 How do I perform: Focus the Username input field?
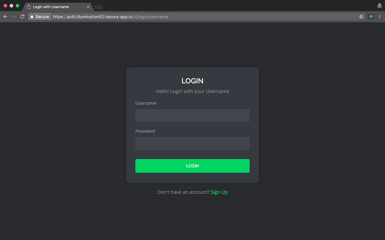coord(192,116)
